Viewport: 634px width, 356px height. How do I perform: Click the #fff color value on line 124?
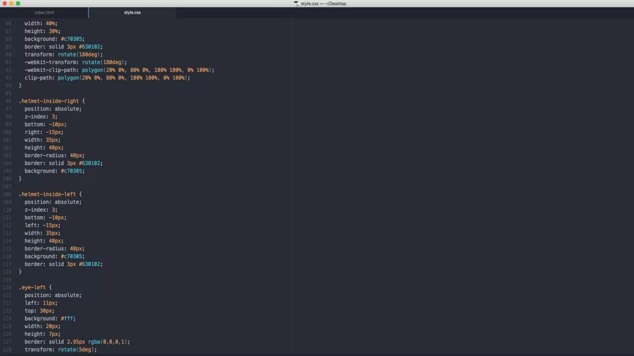[67, 319]
